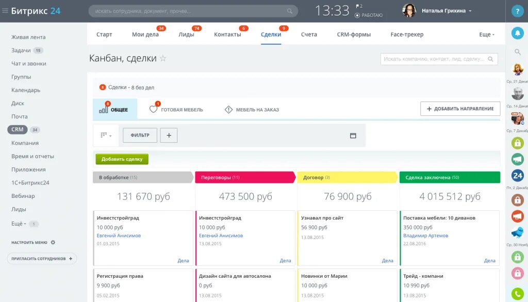Click the green Сделка заключена stage header
528x302 pixels.
[x=450, y=177]
